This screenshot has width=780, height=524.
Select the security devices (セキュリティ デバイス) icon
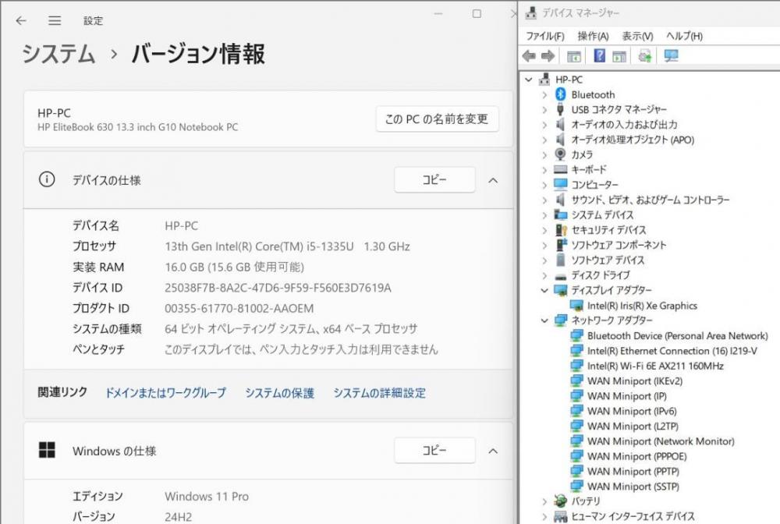[561, 230]
